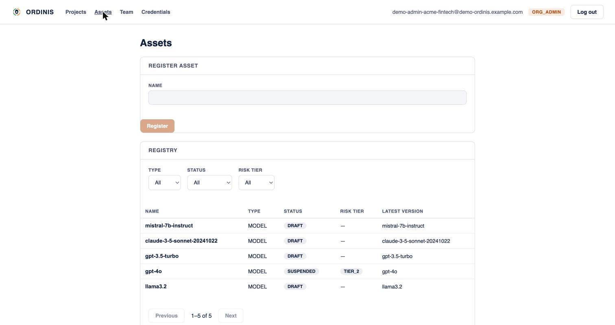The image size is (615, 325).
Task: Open the Projects nav item
Action: click(x=76, y=12)
